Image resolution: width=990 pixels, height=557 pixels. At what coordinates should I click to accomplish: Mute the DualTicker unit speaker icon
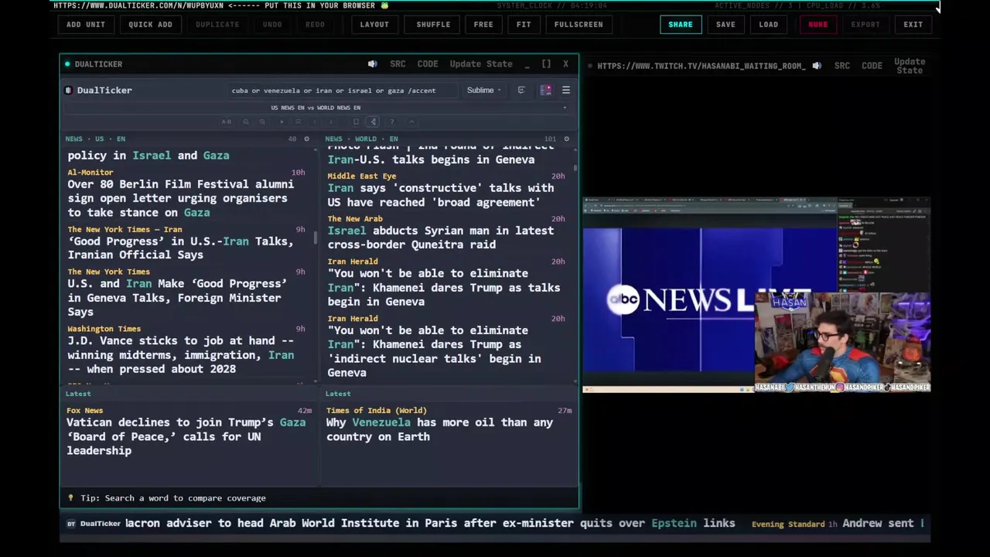(x=372, y=64)
